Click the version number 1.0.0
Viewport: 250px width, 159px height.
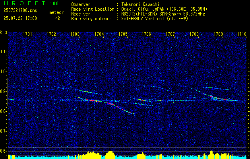[x=54, y=3]
